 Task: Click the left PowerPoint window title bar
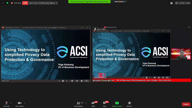pyautogui.click(x=46, y=28)
